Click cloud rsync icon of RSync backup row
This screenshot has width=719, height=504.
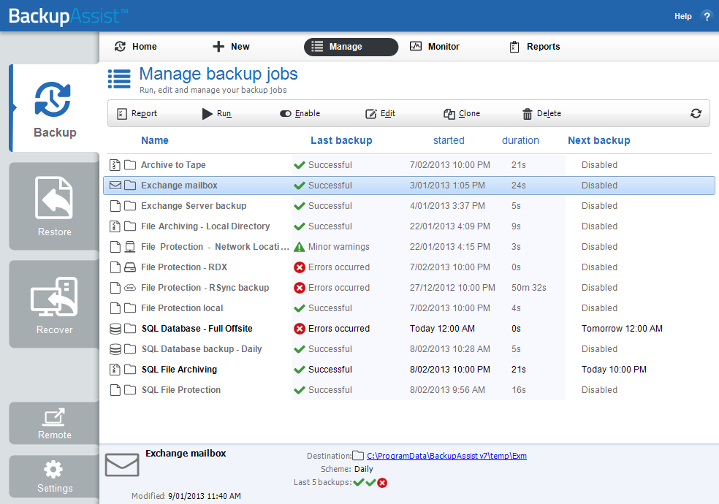pos(130,288)
